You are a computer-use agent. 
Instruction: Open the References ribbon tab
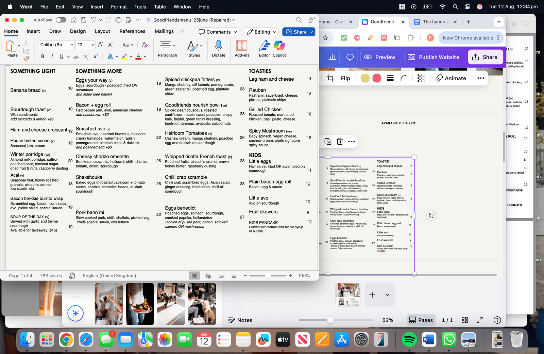[132, 31]
